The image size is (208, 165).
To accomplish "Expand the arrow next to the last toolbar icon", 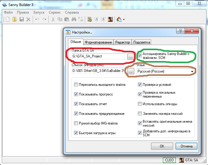I will pos(124,20).
